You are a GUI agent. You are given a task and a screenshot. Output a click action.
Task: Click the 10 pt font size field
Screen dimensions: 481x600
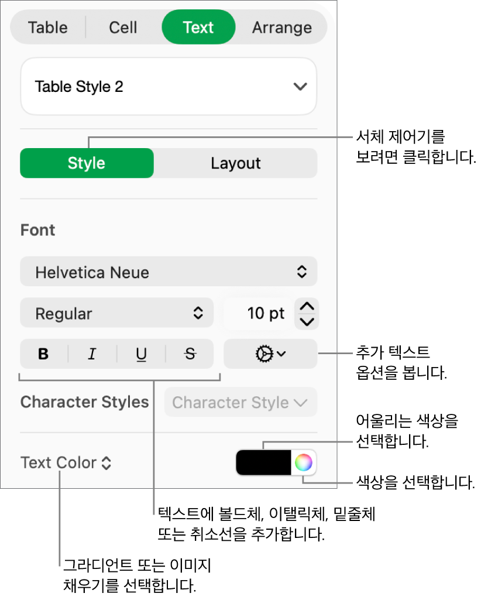tap(259, 313)
